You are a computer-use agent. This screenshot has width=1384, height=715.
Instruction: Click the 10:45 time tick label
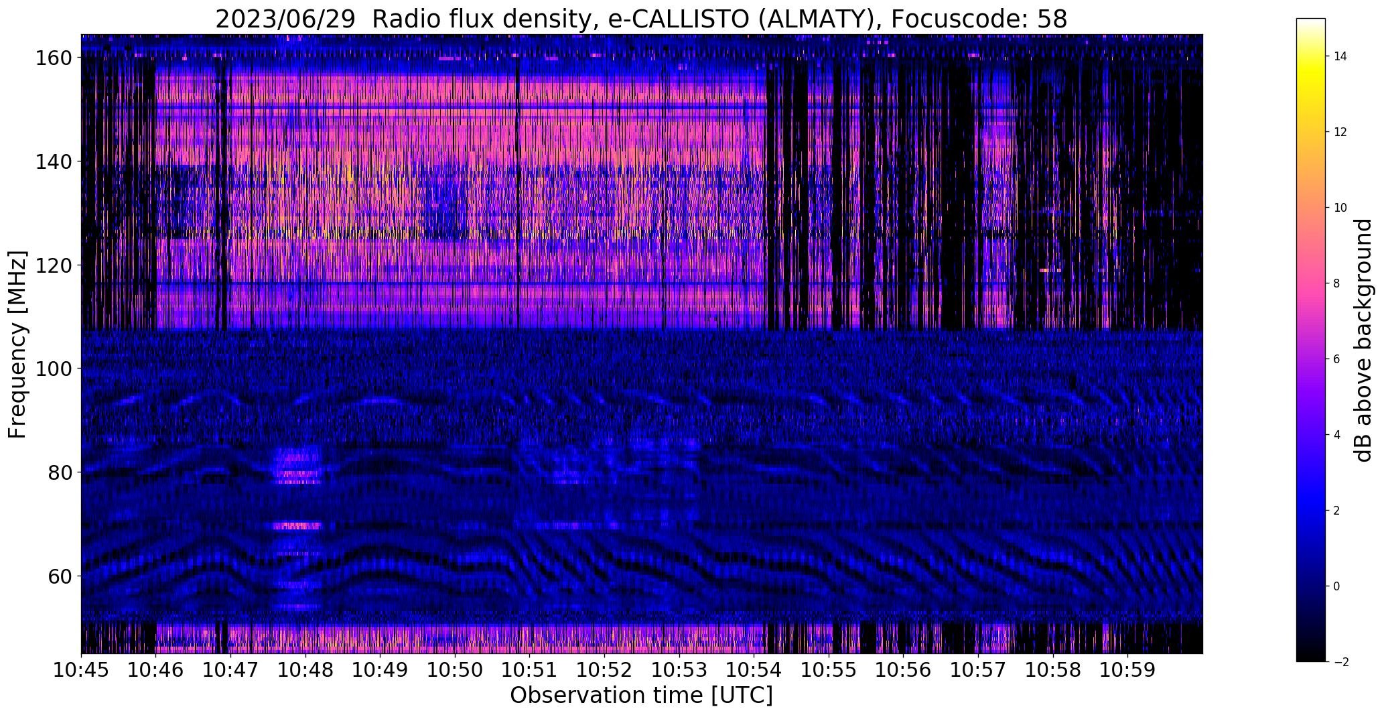(81, 670)
